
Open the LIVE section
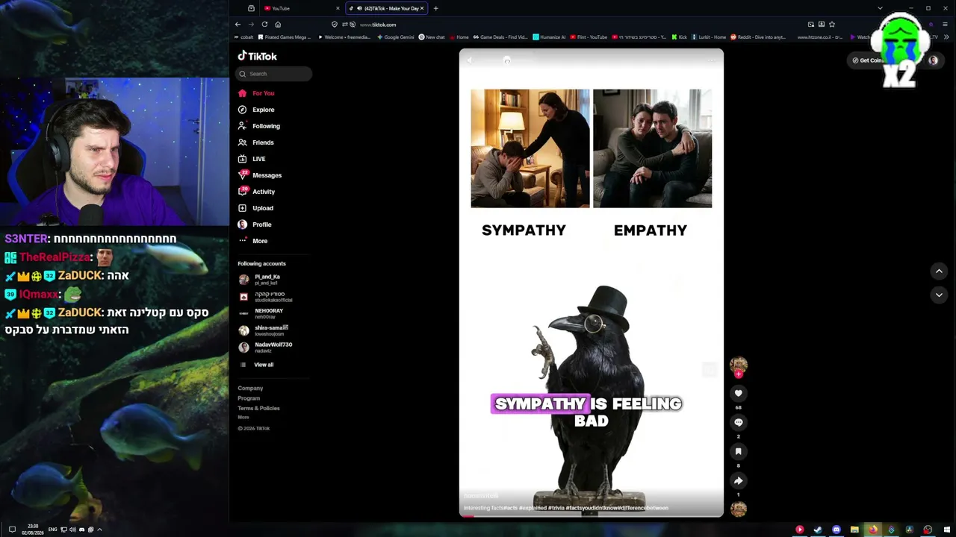pyautogui.click(x=252, y=159)
